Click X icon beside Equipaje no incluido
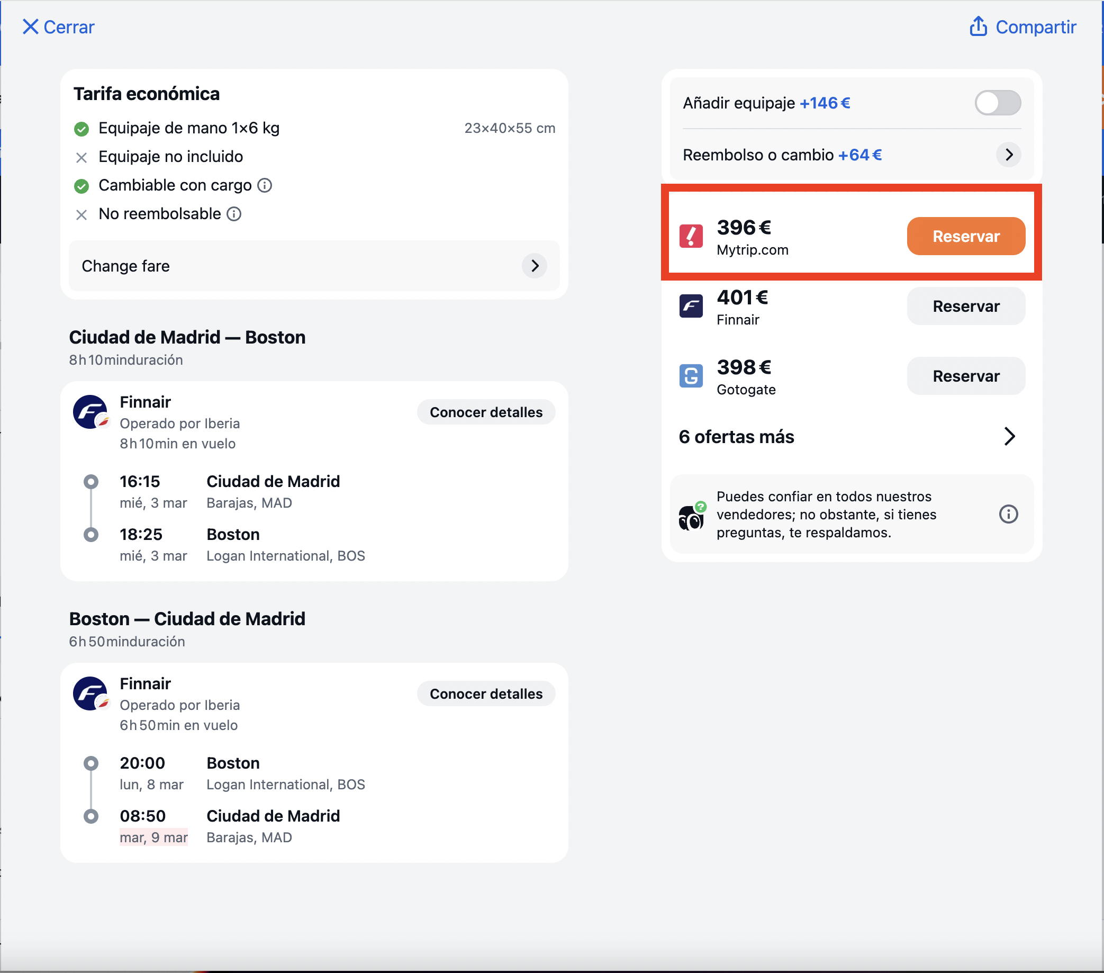The width and height of the screenshot is (1104, 973). pos(82,158)
